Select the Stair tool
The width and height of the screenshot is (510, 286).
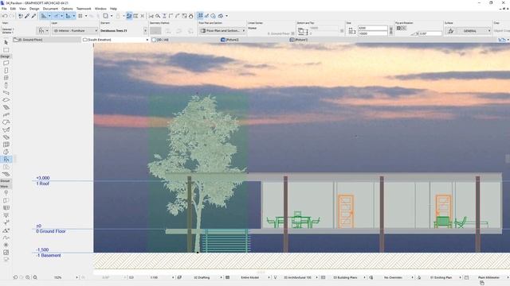(6, 107)
